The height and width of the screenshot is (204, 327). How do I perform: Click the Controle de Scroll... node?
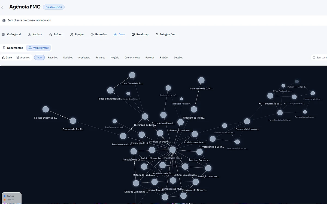coord(73,121)
